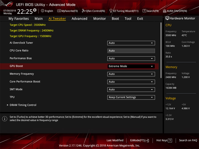
Task: Click Target DRAM Frequency : 2400MHz text
Action: click(x=32, y=31)
